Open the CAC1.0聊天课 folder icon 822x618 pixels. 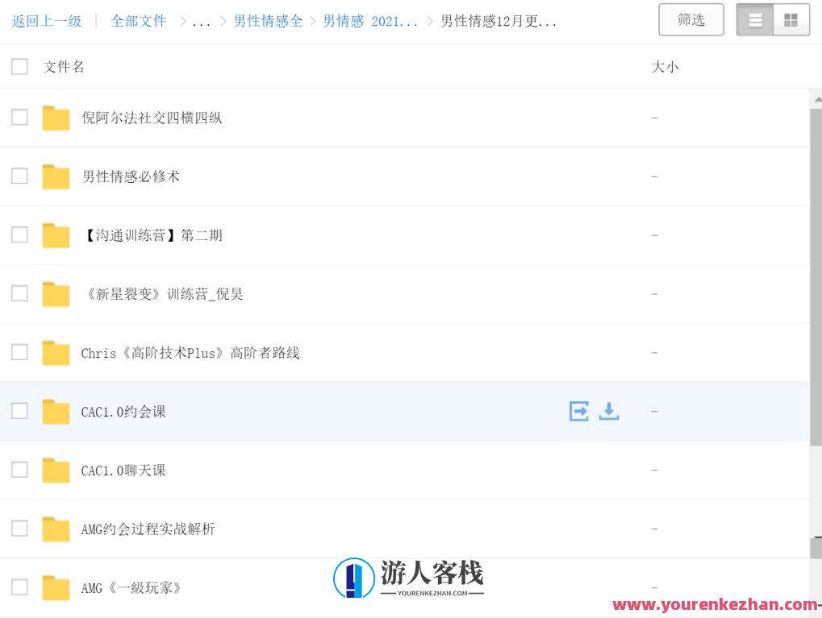55,470
